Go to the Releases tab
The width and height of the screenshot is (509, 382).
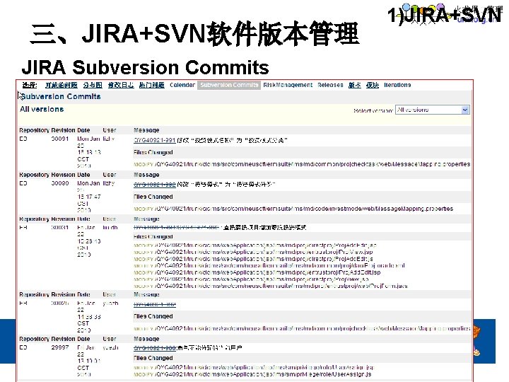330,85
